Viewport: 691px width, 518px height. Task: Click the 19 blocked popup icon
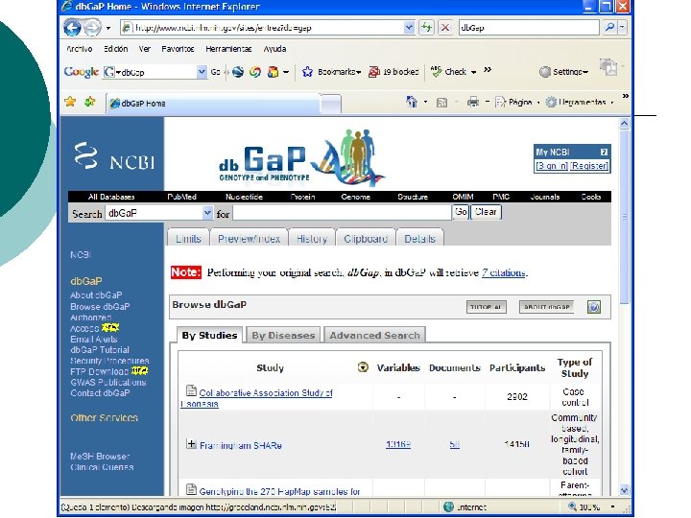[x=373, y=71]
